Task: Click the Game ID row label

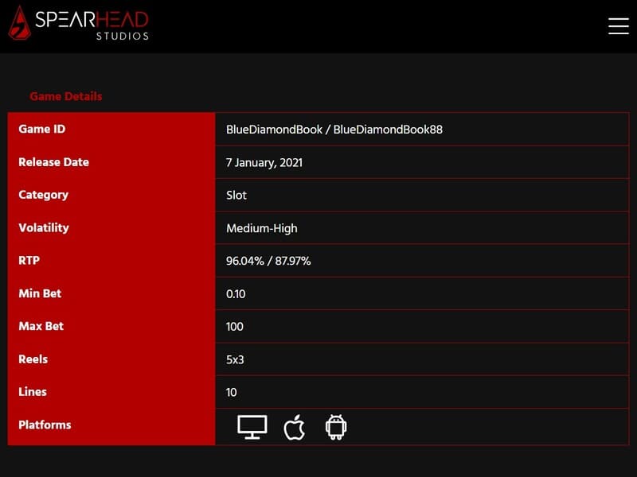Action: click(42, 129)
